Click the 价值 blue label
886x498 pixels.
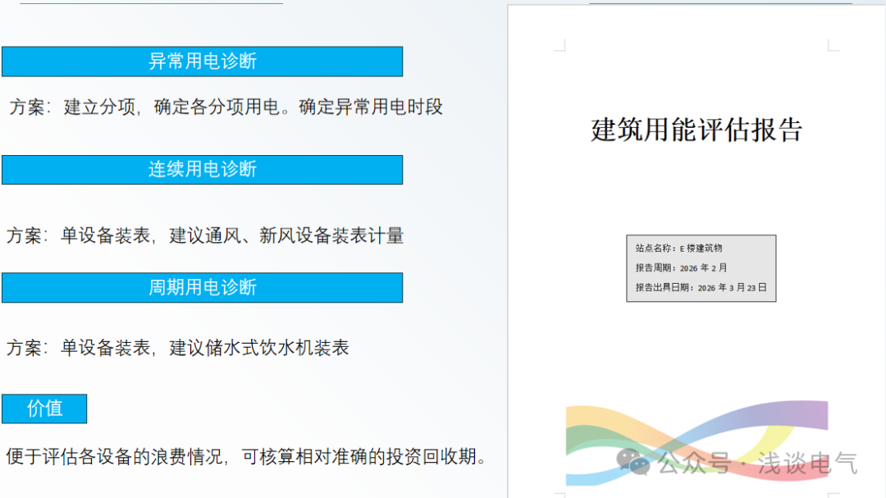(x=44, y=409)
